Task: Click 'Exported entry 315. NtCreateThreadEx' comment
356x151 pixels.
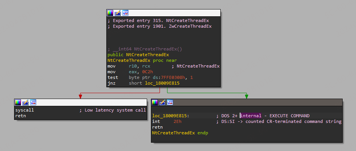Action: [158, 20]
